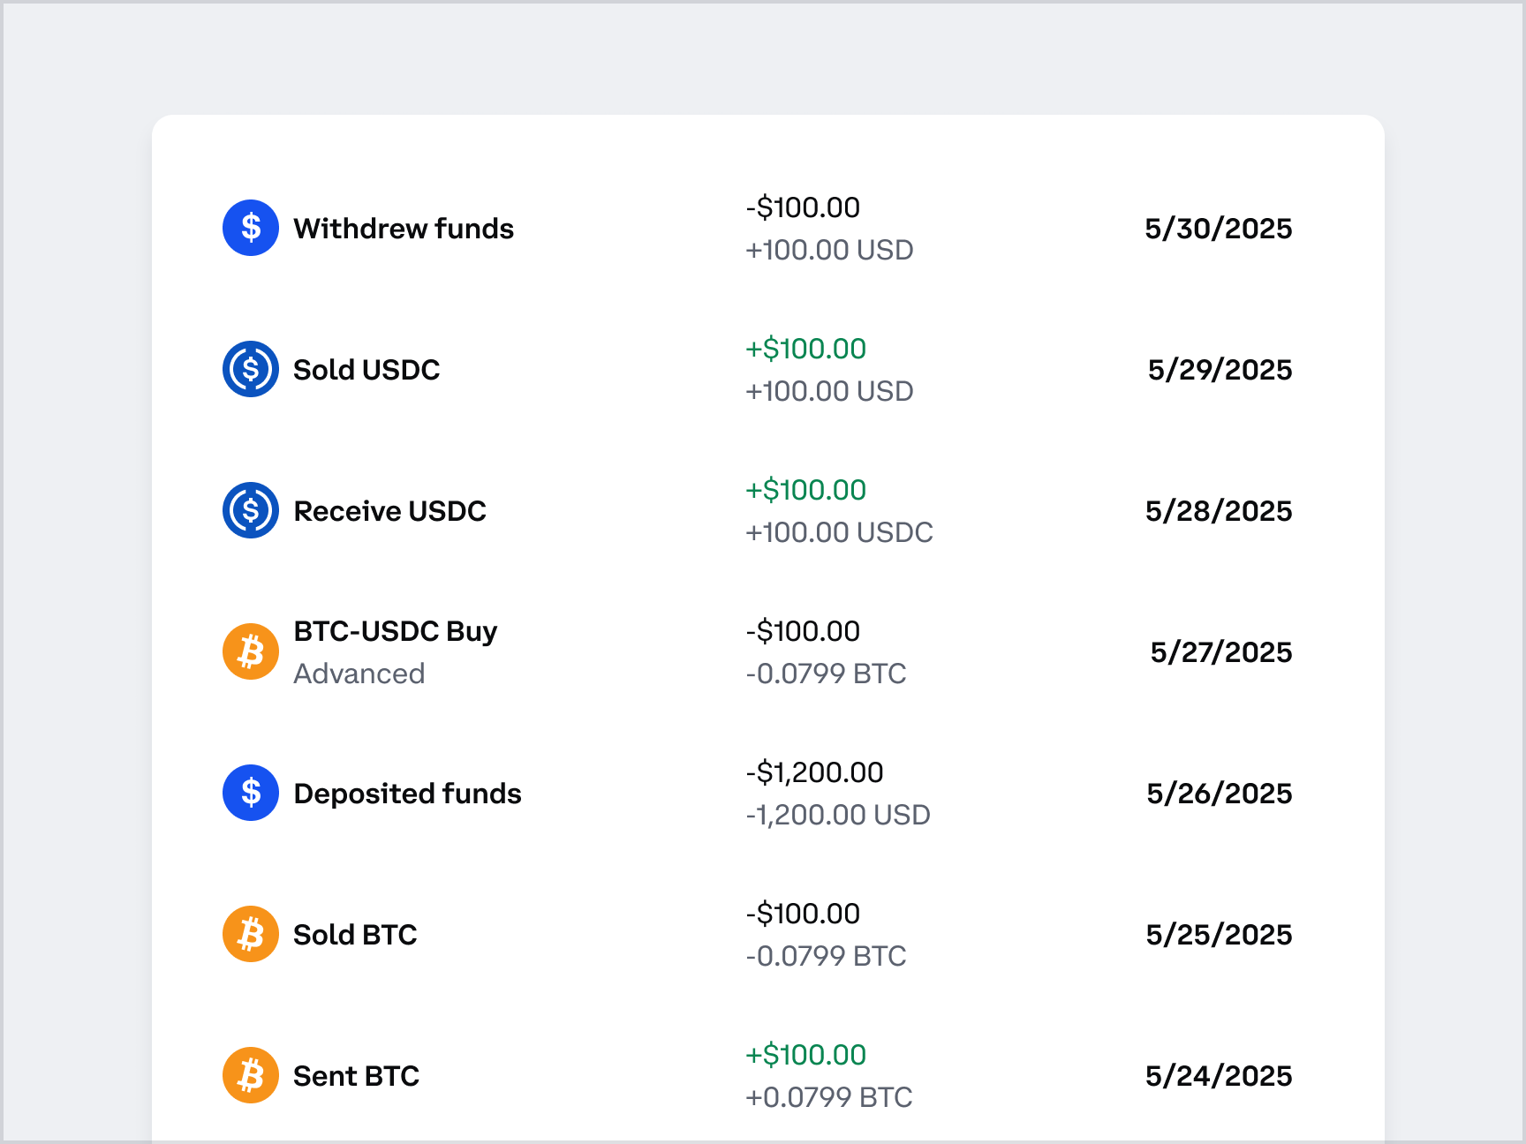Click the Bitcoin icon beside Sold BTC
The height and width of the screenshot is (1144, 1526).
pos(251,934)
